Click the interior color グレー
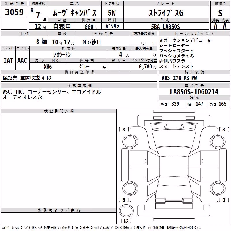 click(x=84, y=66)
